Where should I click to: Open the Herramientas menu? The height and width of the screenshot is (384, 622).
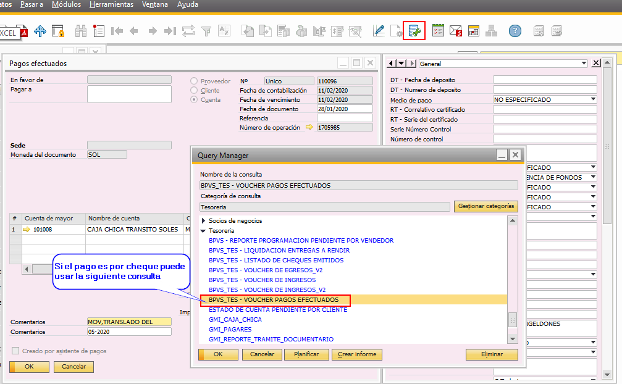(x=111, y=4)
